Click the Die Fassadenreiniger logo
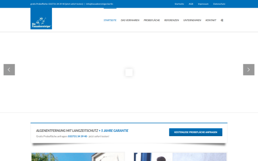 [41, 18]
